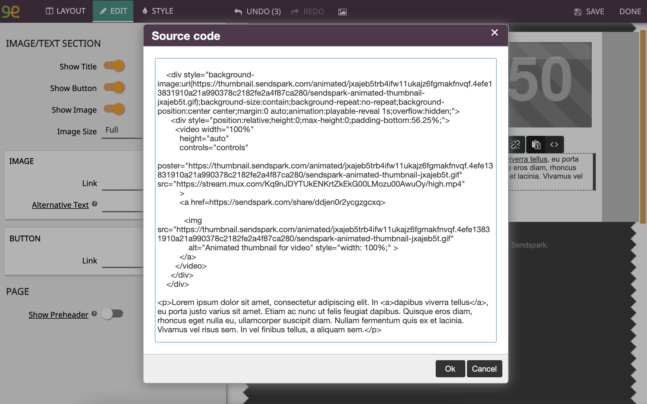Click the Show Preheader label link

click(58, 315)
